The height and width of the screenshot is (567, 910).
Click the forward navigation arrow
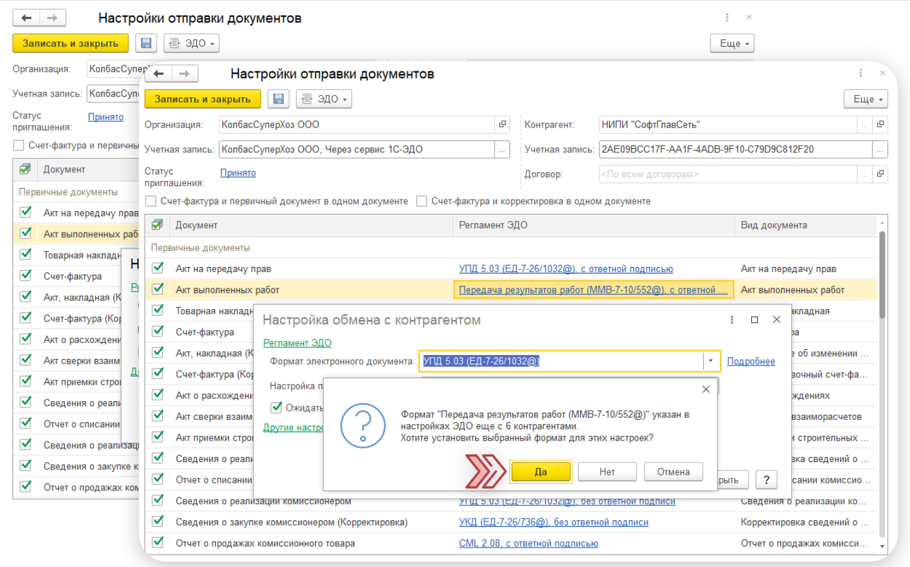(183, 74)
